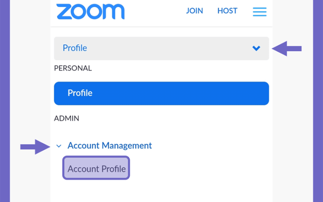Collapse the Account Management section
This screenshot has height=202, width=323.
click(104, 146)
